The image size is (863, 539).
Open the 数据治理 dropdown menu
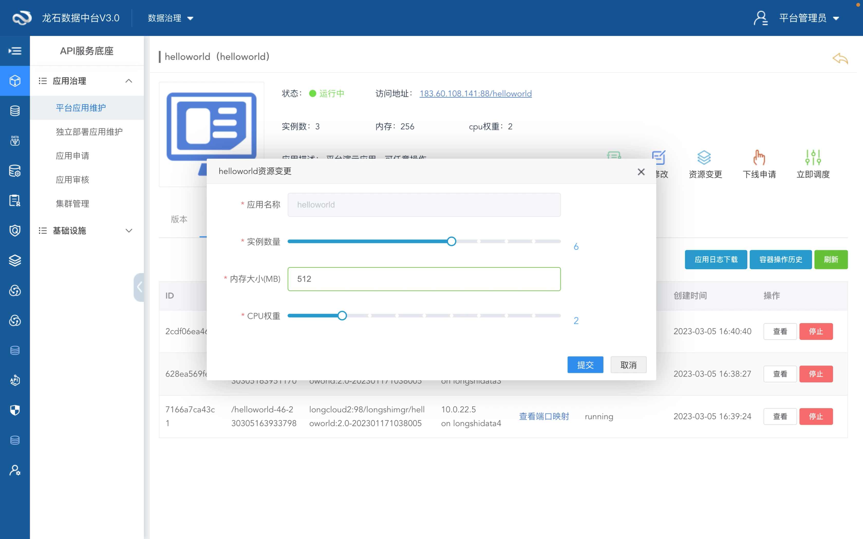(x=171, y=18)
